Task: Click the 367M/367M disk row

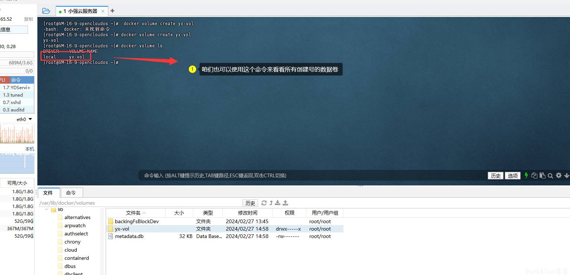Action: [x=17, y=228]
